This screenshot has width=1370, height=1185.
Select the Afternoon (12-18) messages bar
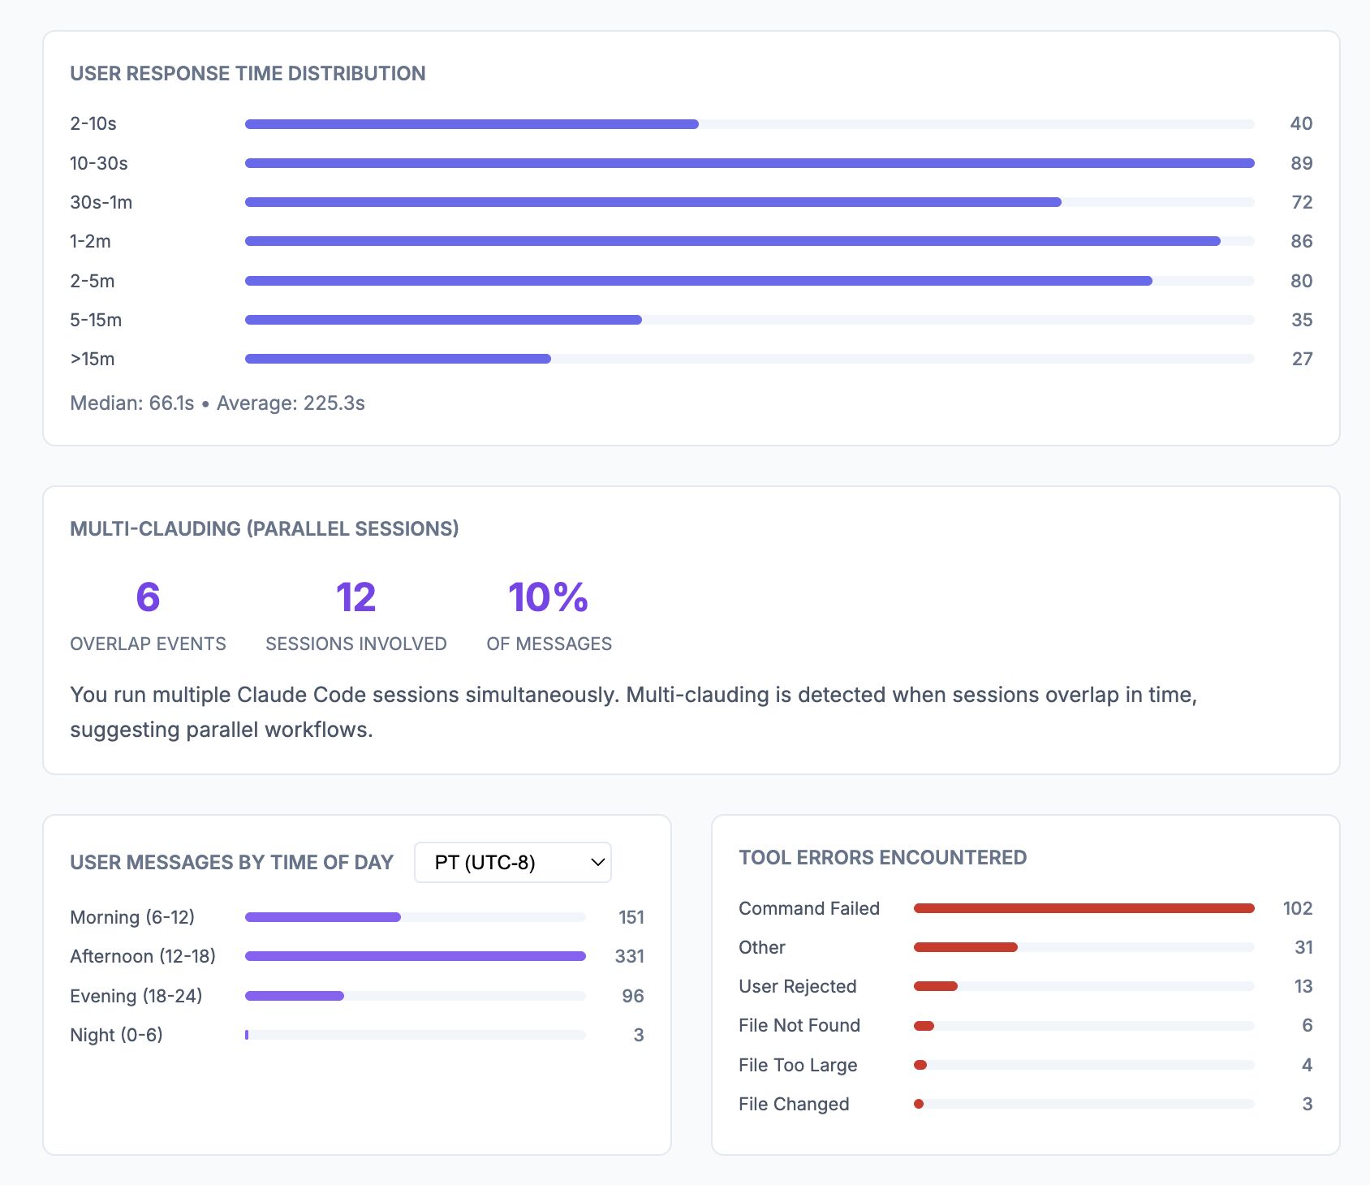(415, 956)
